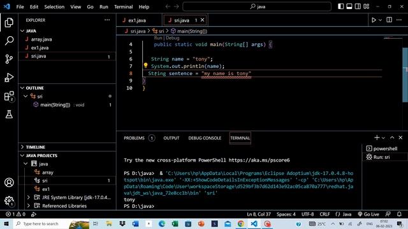Viewport: 408px width, 229px height.
Task: Close the sri.java editor tab
Action: point(202,20)
